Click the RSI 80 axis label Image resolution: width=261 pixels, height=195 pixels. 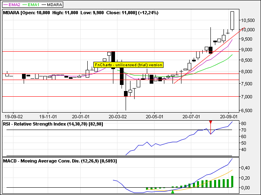(243, 123)
